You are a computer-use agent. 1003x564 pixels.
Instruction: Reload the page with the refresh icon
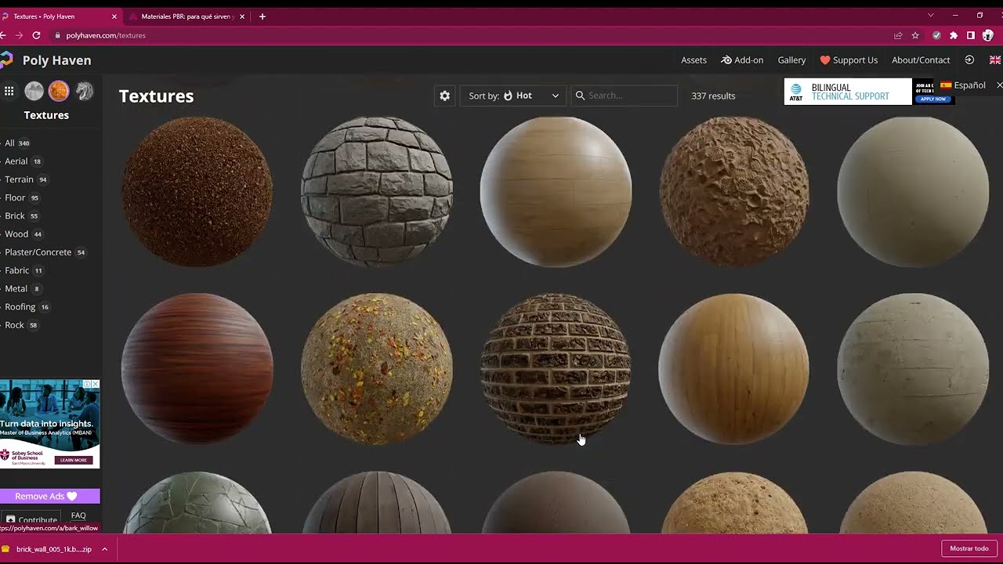(x=36, y=35)
